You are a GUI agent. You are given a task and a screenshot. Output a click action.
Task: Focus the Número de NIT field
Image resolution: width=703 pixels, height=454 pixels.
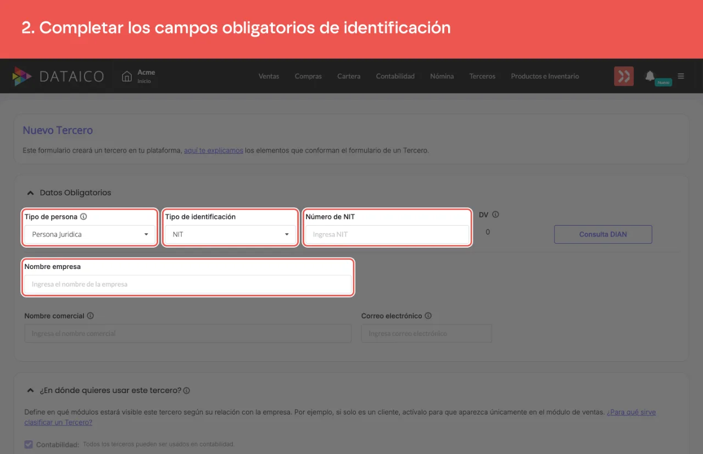(388, 234)
